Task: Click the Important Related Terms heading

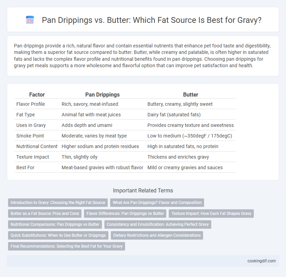Action: click(x=143, y=190)
